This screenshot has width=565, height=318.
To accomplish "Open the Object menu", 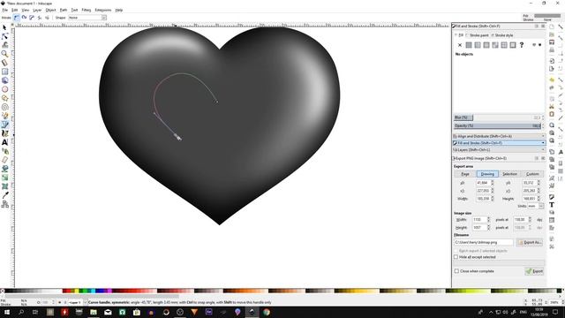I will pyautogui.click(x=50, y=10).
